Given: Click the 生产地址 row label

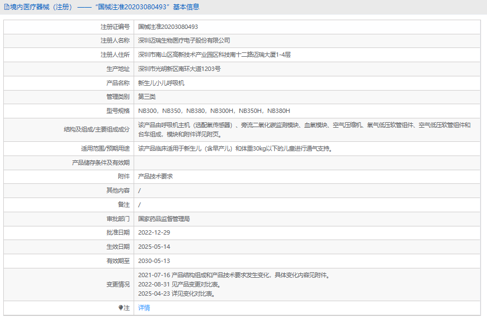Looking at the screenshot, I should point(118,69).
